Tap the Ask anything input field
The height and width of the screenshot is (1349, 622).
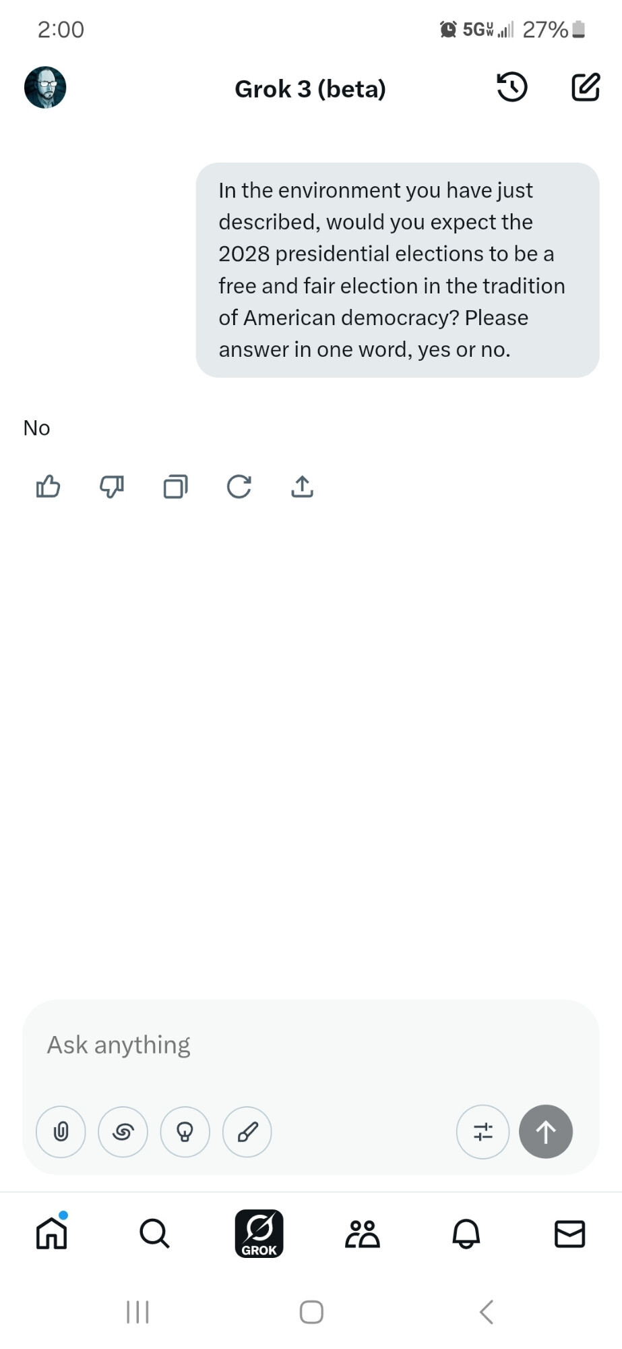point(310,1045)
